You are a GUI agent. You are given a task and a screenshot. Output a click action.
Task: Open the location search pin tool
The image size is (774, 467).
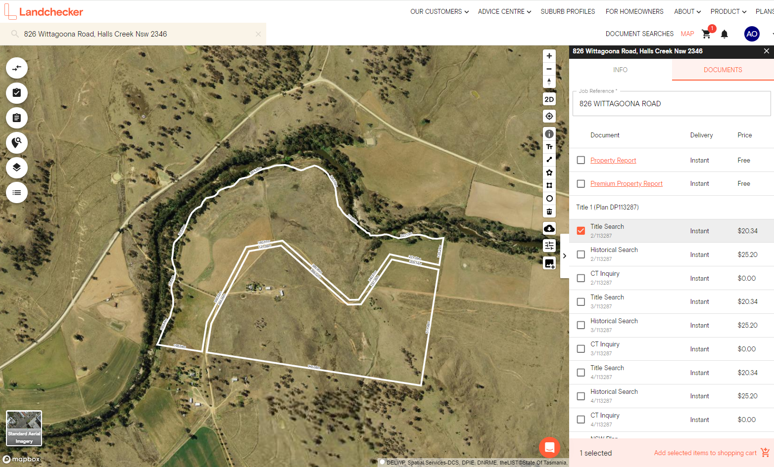[x=17, y=143]
